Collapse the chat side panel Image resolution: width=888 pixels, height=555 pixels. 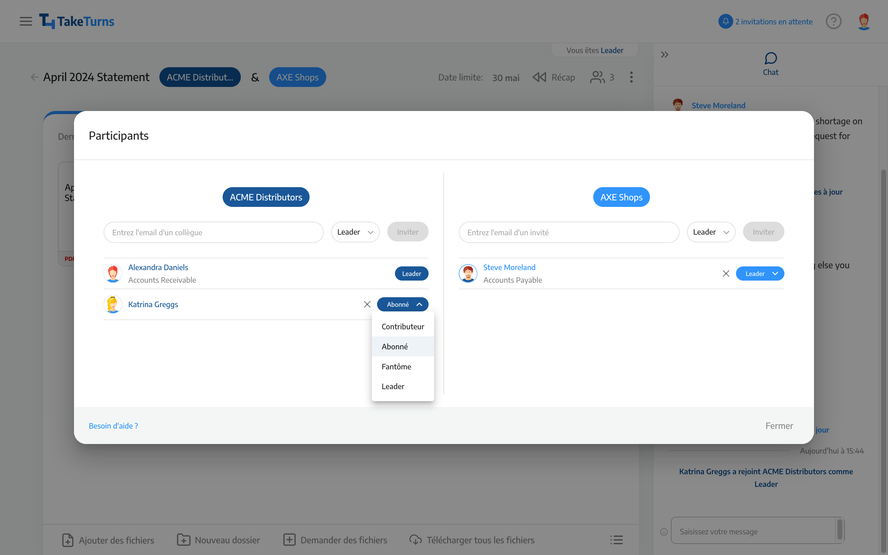[x=664, y=55]
